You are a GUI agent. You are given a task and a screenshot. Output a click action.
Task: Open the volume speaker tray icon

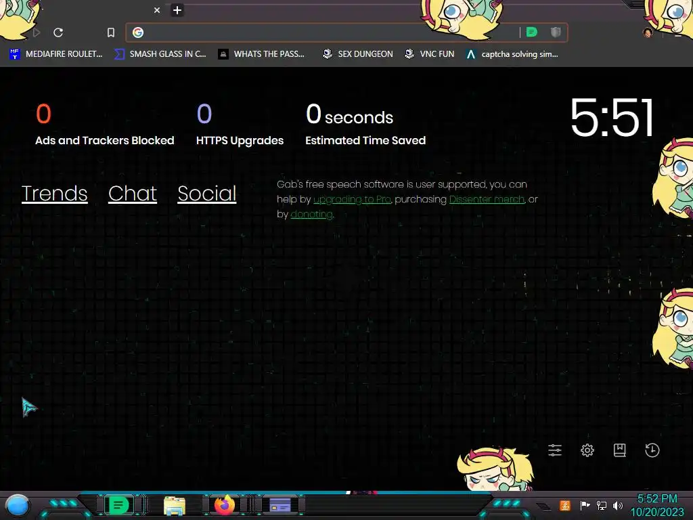coord(618,505)
